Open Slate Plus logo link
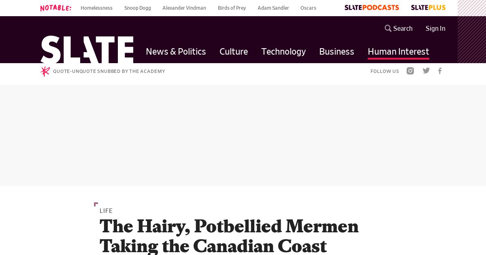 pyautogui.click(x=428, y=8)
